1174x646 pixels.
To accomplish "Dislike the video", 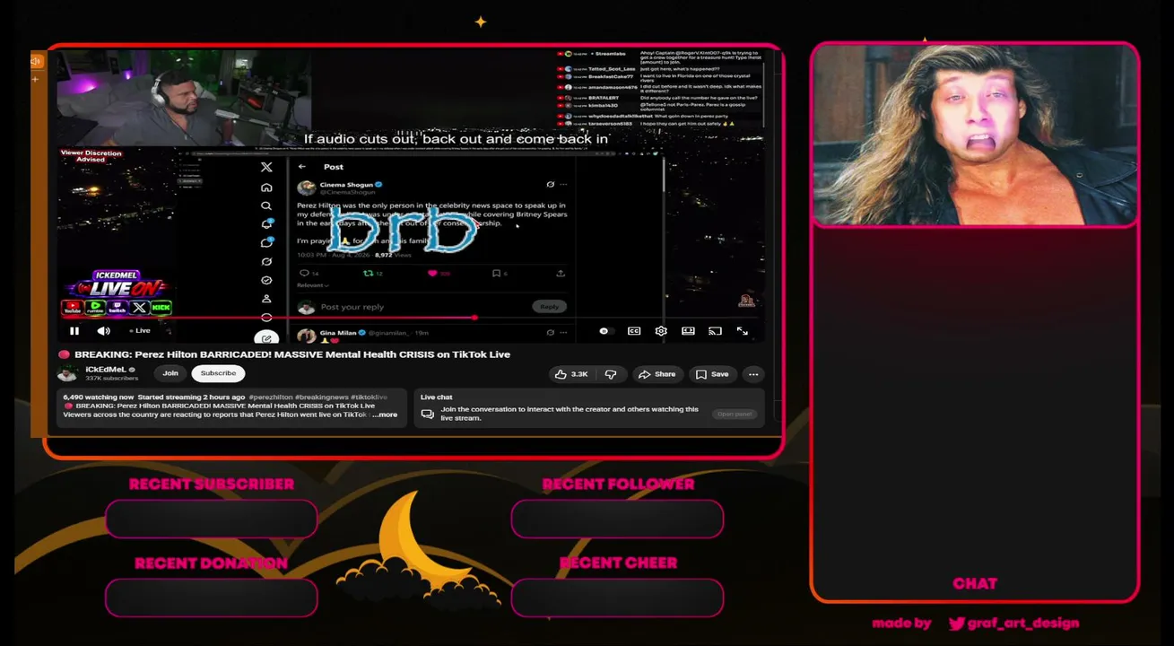I will (x=611, y=374).
